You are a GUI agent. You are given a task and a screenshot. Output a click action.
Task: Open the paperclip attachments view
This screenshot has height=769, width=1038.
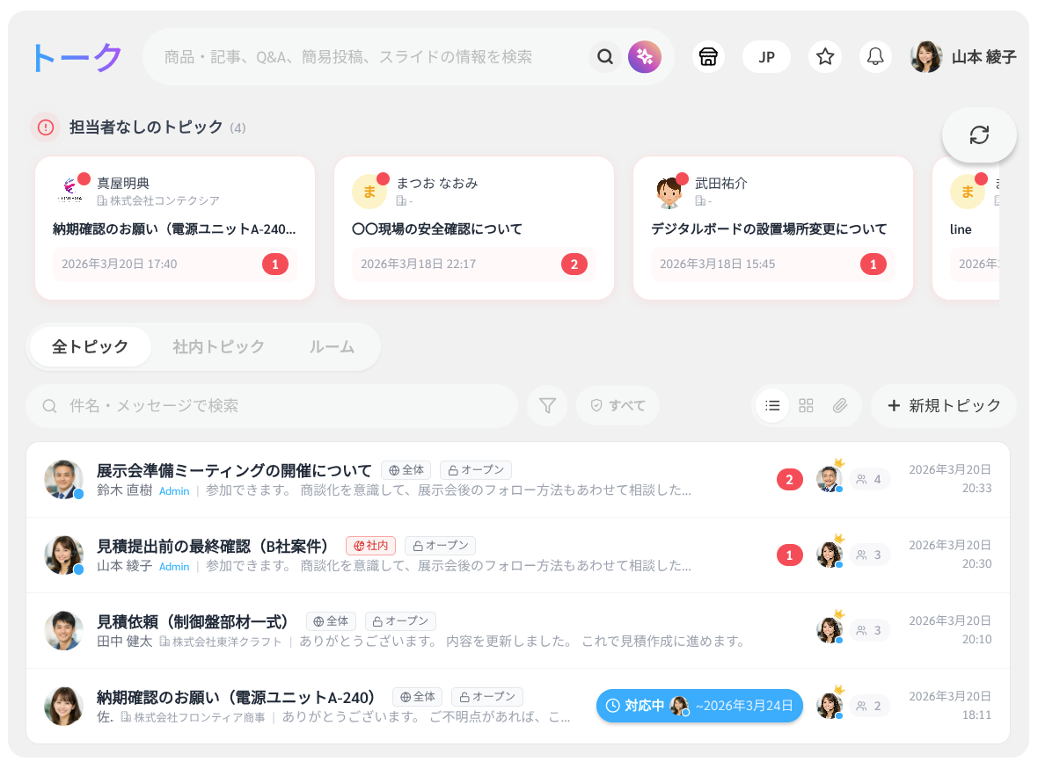[840, 405]
